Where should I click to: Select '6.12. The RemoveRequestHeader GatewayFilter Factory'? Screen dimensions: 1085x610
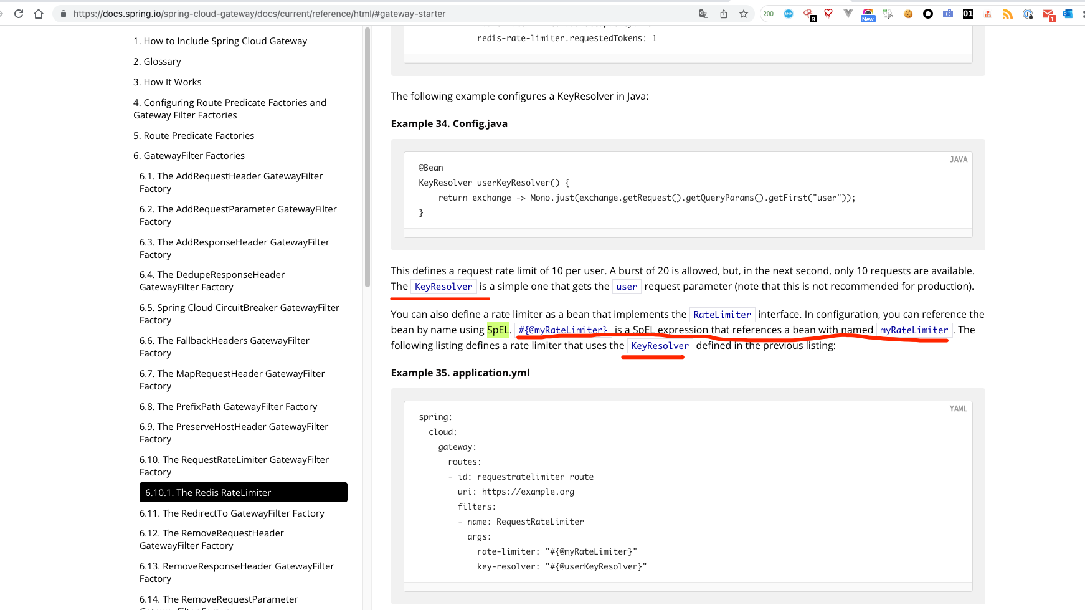point(212,540)
